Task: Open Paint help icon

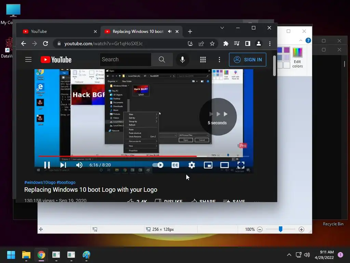Action: pyautogui.click(x=308, y=40)
